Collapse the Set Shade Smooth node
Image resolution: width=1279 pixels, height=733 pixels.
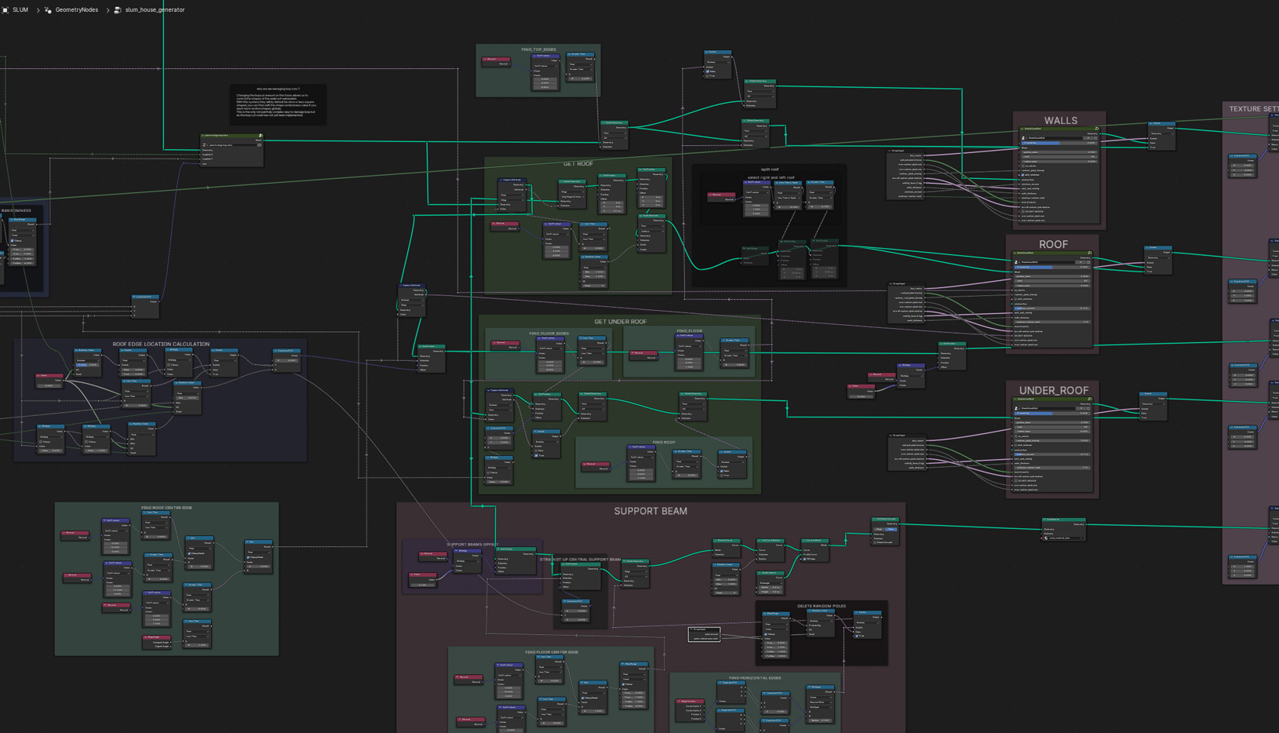(874, 519)
